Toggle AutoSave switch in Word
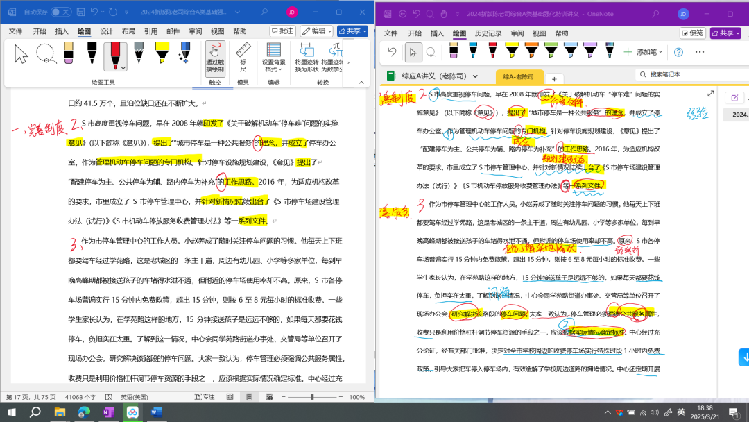 coord(61,12)
